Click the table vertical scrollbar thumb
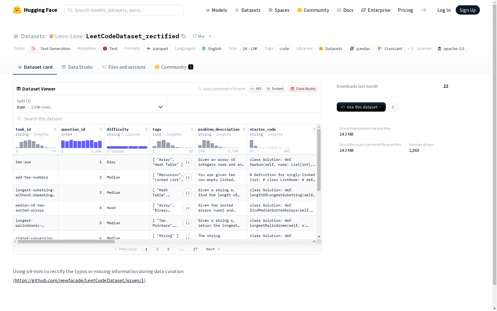The height and width of the screenshot is (311, 497). point(319,160)
